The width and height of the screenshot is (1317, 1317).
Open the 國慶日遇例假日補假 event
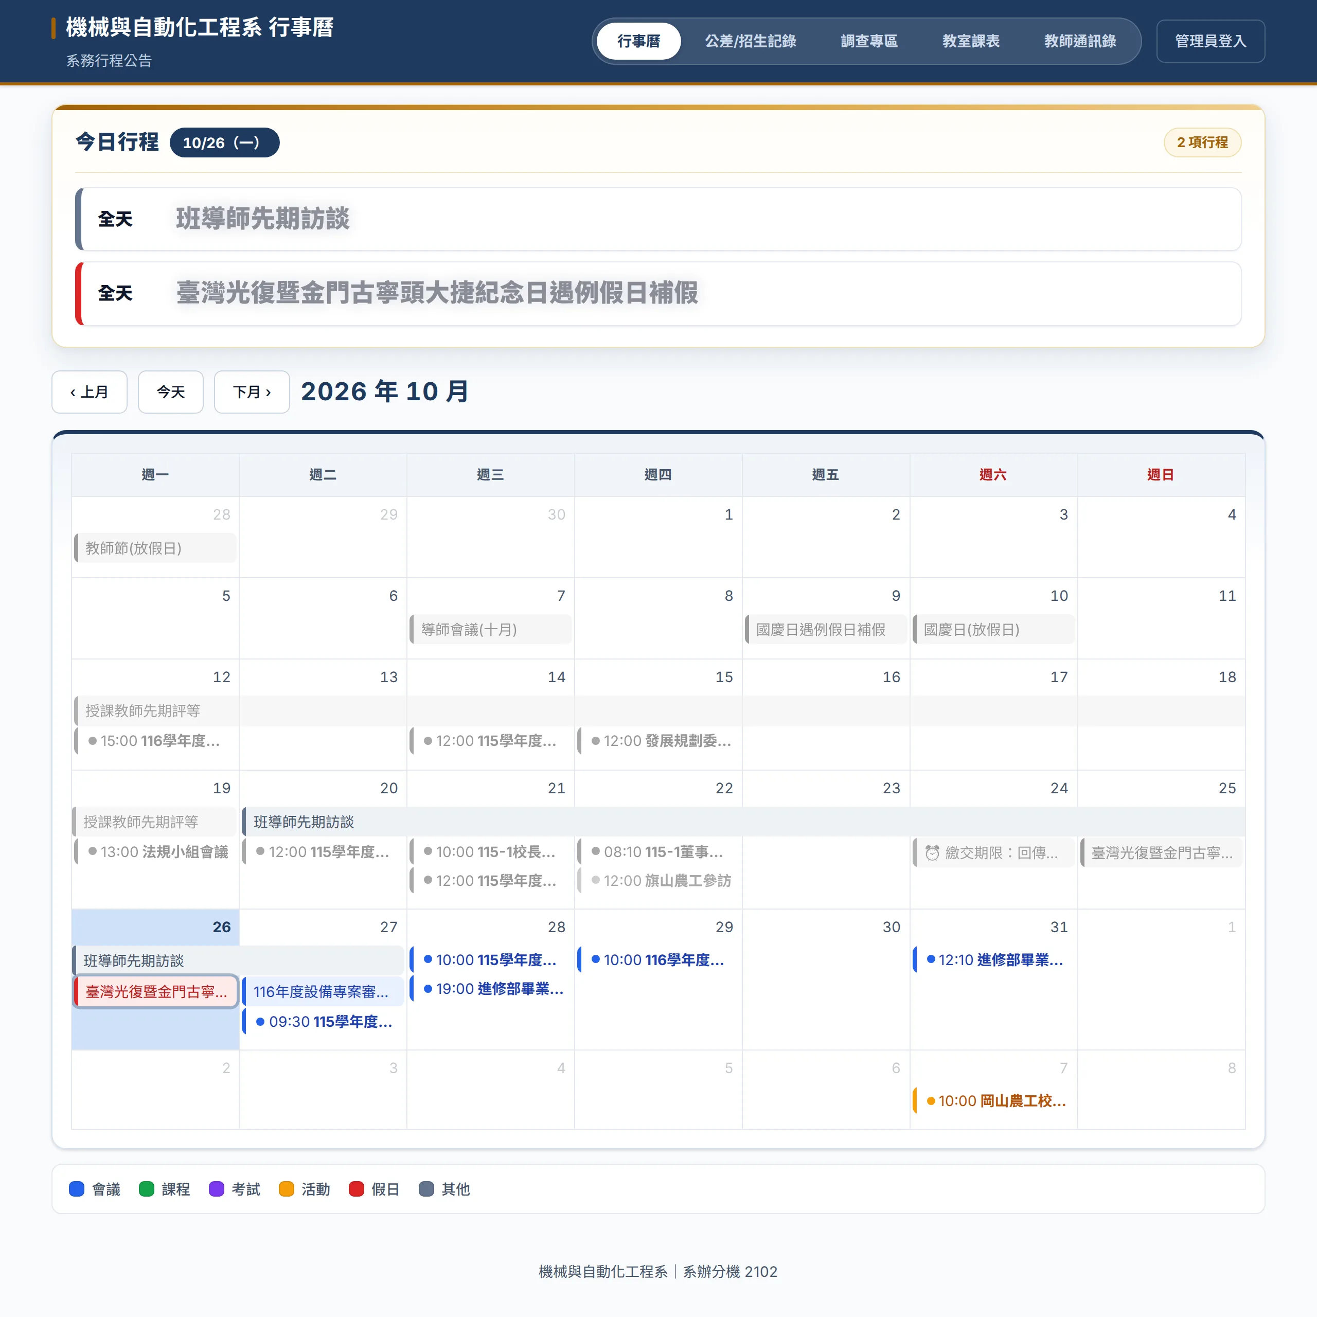pos(826,629)
